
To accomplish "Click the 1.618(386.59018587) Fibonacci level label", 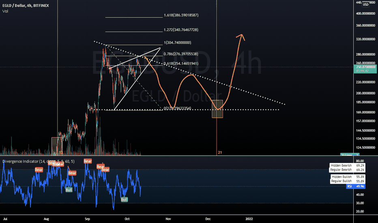I will [181, 15].
